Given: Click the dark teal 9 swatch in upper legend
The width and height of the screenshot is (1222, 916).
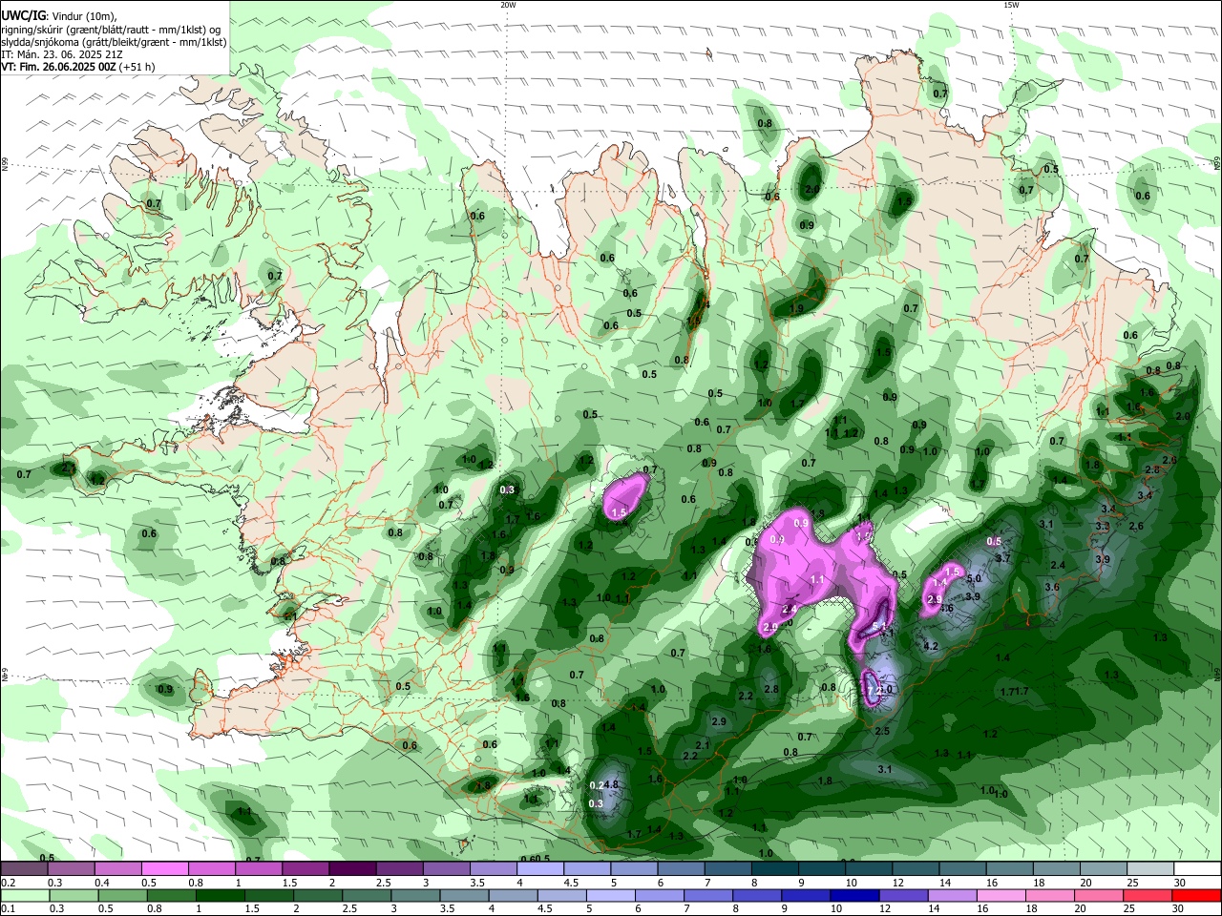Looking at the screenshot, I should tap(822, 869).
